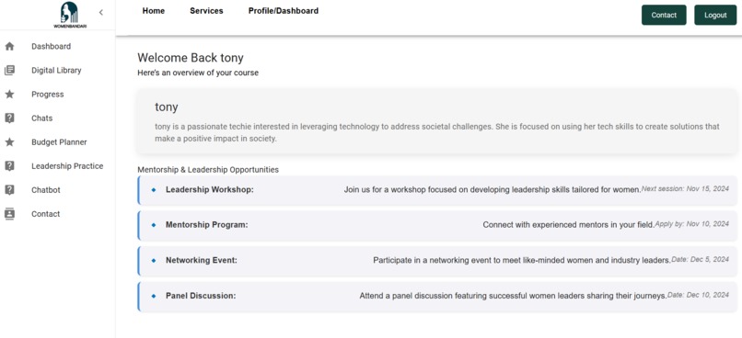Click the library icon beside Digital Library
This screenshot has height=338, width=742.
9,71
